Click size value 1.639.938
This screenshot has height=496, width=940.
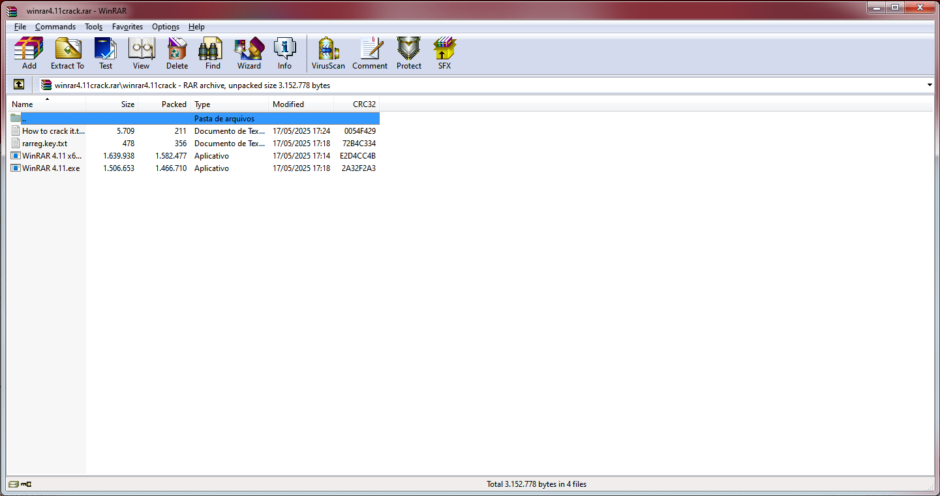119,155
